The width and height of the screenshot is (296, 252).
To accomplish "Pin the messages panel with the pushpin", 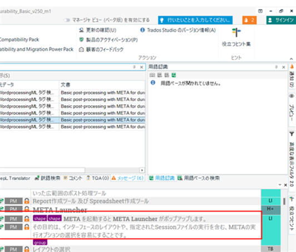I will (134, 67).
